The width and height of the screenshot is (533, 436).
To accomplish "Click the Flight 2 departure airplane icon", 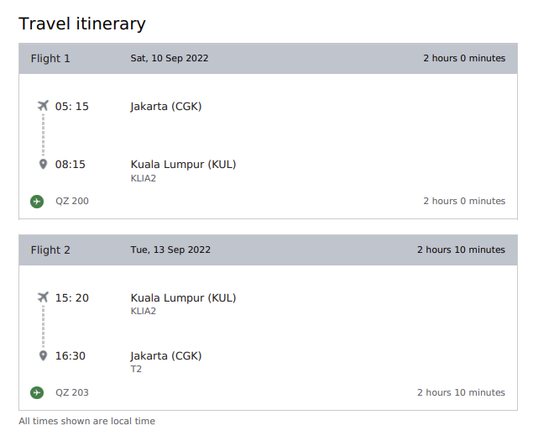I will pyautogui.click(x=43, y=297).
